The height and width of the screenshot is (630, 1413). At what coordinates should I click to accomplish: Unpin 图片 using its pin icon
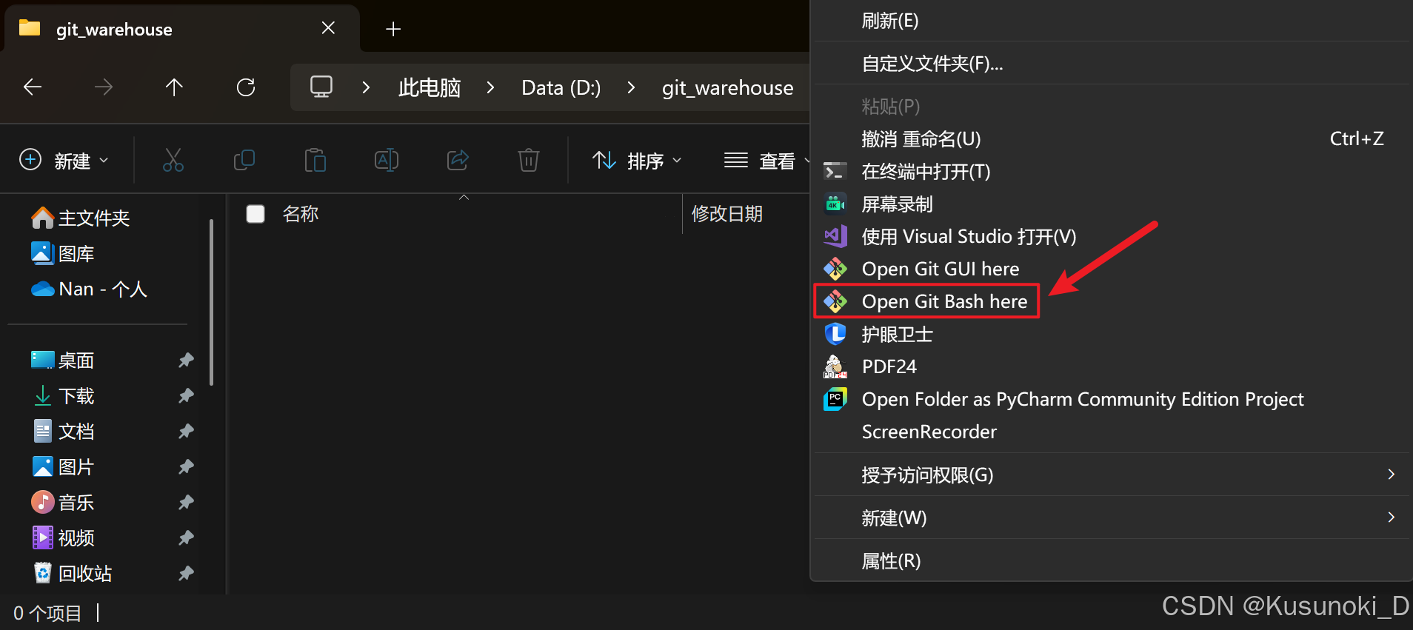pos(186,466)
